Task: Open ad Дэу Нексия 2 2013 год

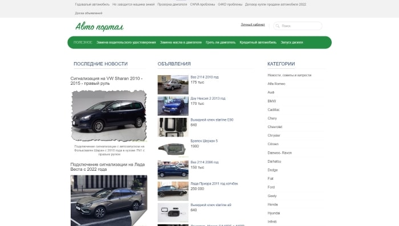Action: click(208, 98)
